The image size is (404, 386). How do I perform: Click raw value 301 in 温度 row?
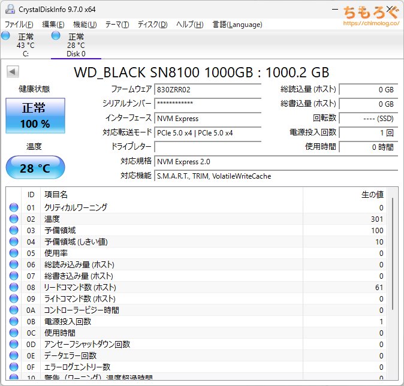point(377,219)
